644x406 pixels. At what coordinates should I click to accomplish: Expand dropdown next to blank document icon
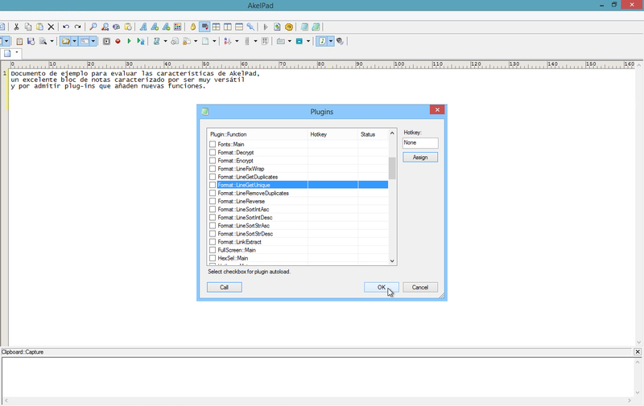coord(214,42)
